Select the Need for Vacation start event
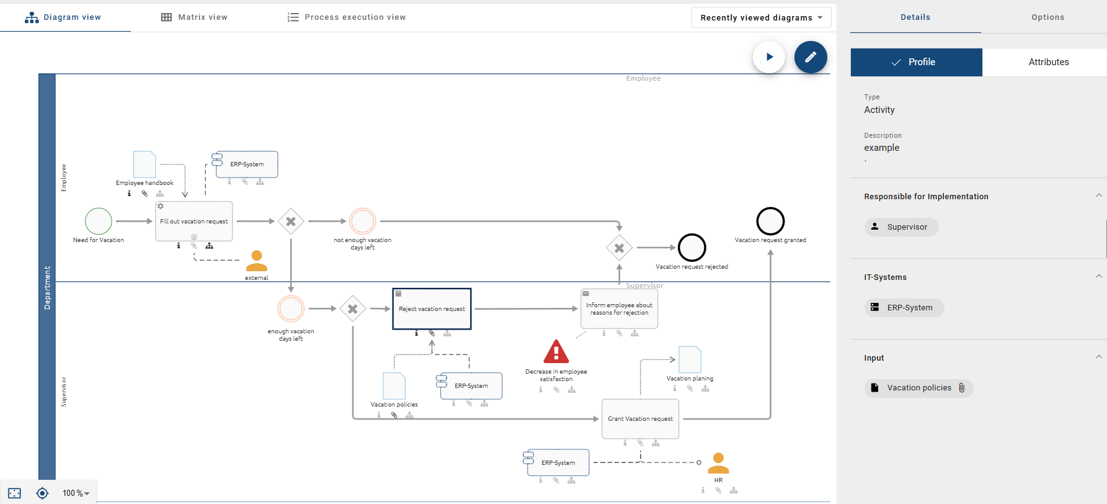 [99, 221]
